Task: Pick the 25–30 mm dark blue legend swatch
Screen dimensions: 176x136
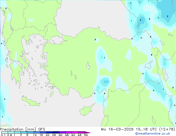Action: pyautogui.click(x=56, y=132)
